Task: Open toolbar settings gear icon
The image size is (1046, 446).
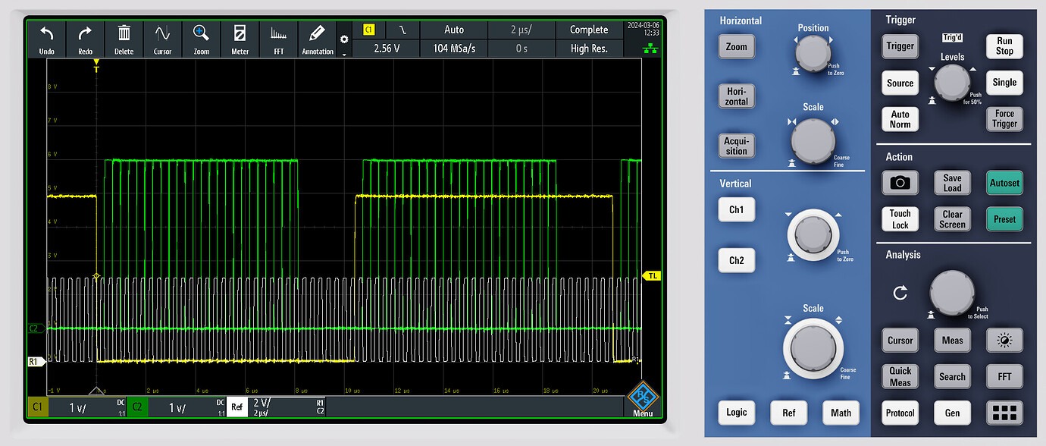Action: click(x=344, y=39)
